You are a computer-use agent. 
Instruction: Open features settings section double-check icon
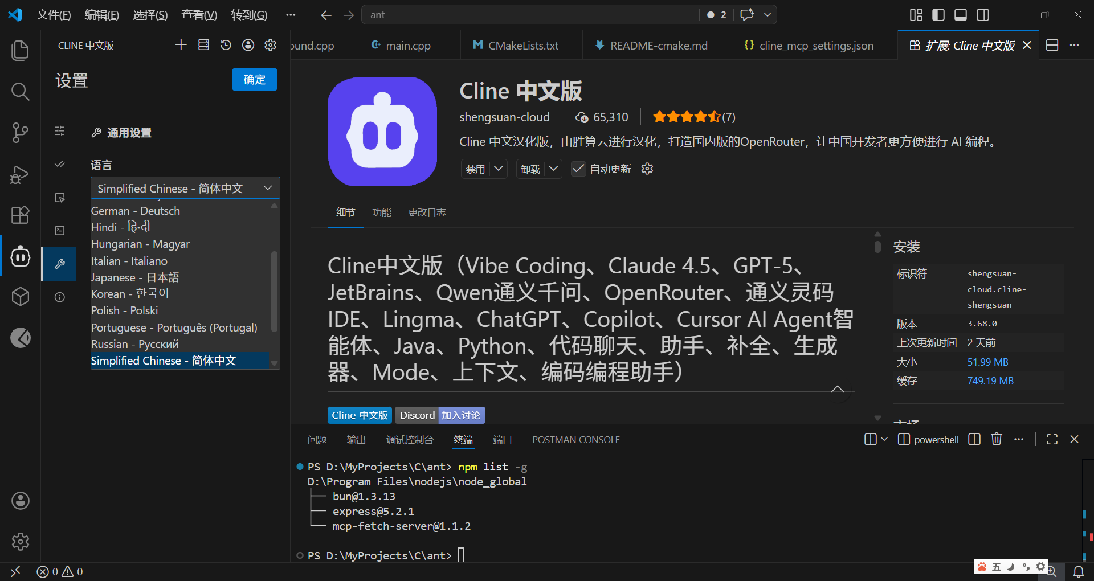[x=60, y=164]
